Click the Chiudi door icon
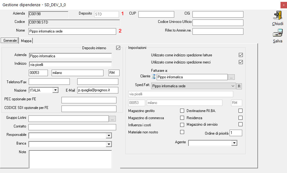 pyautogui.click(x=277, y=15)
